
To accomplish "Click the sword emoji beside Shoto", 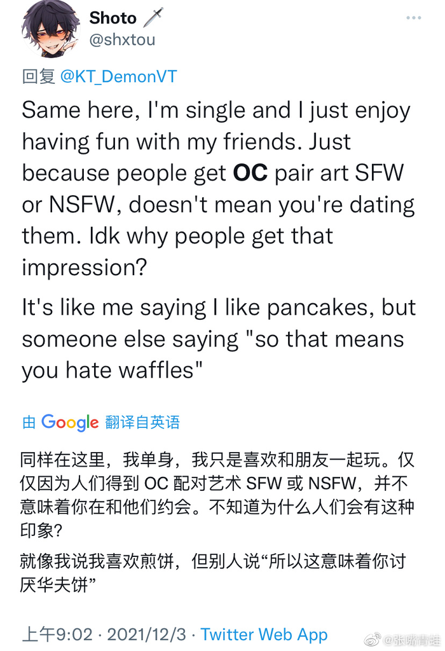I will pos(153,18).
